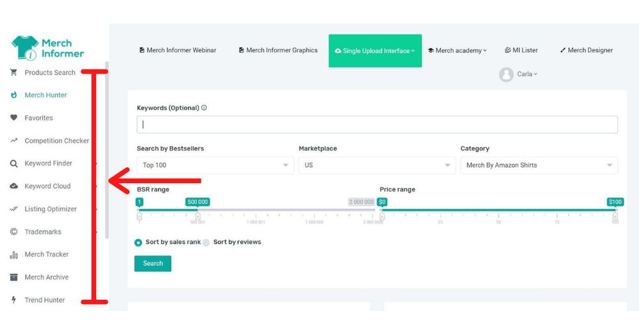This screenshot has height=335, width=639.
Task: Click the lightning bolt Trend Hunter icon
Action: (x=14, y=300)
